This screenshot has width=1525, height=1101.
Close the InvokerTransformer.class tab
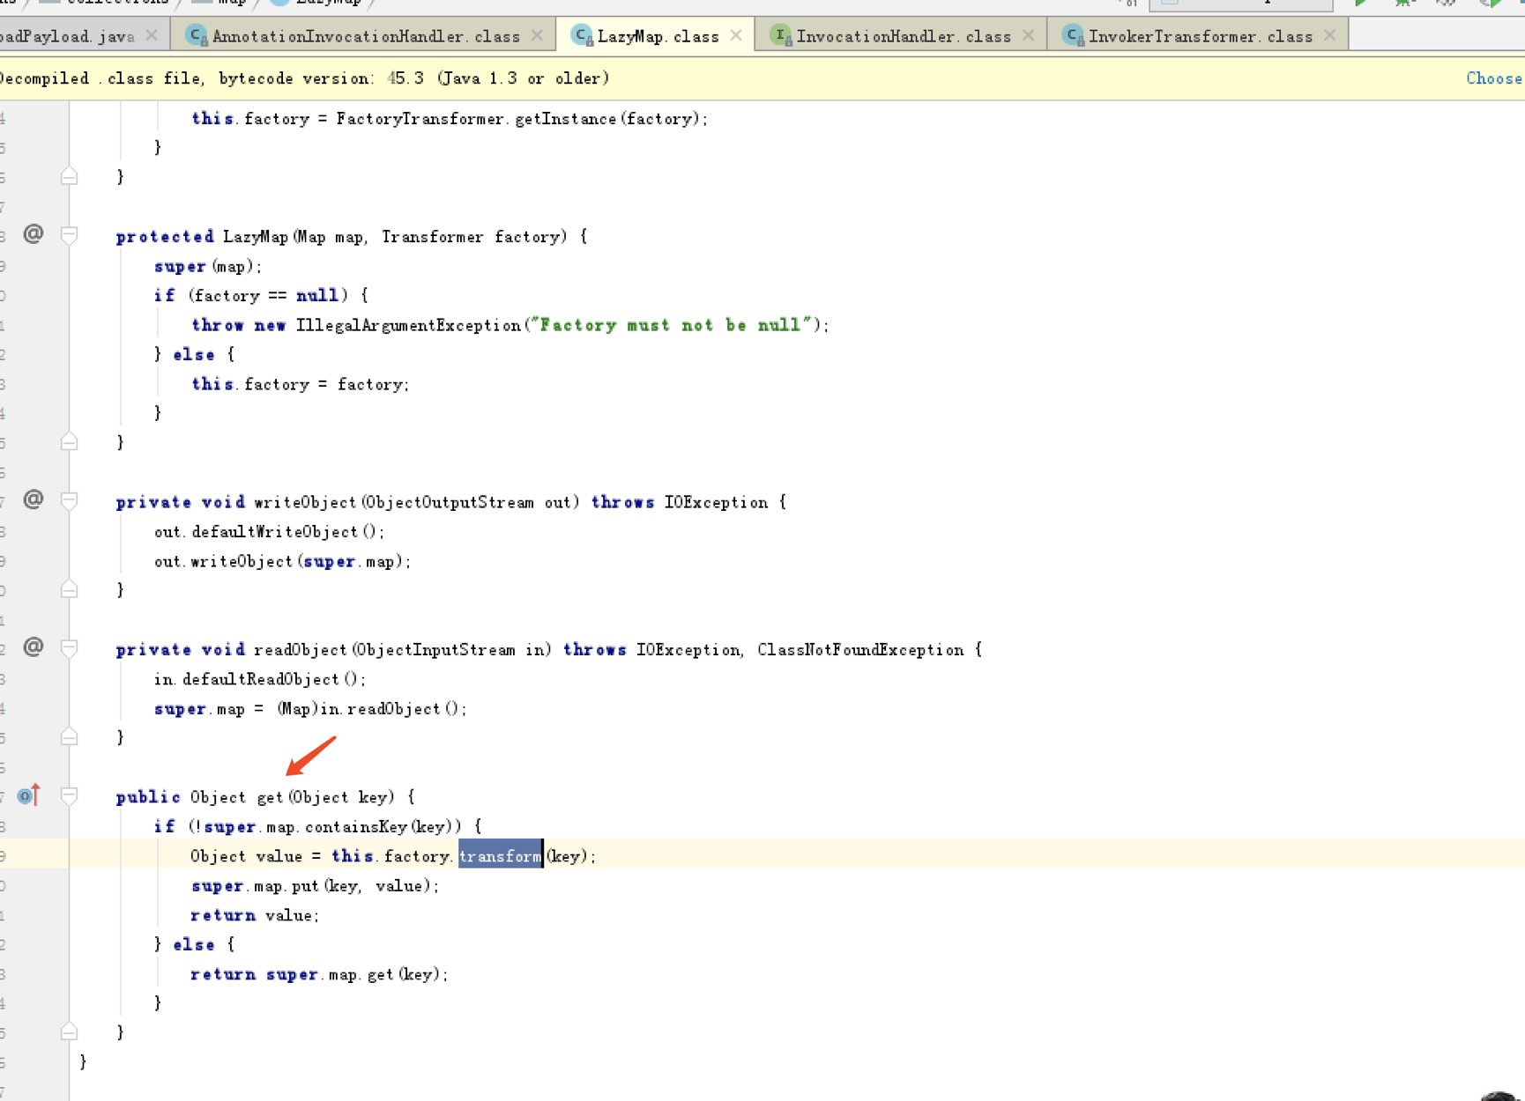(1329, 35)
